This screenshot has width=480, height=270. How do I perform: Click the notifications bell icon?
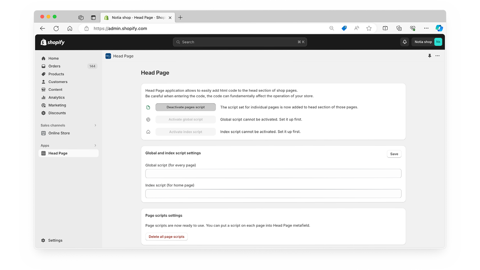point(404,42)
